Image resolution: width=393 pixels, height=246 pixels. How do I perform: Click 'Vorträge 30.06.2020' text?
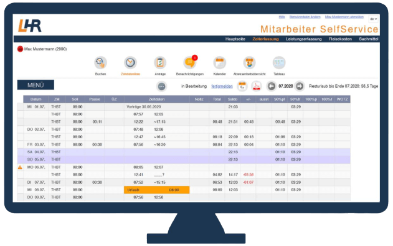point(144,106)
